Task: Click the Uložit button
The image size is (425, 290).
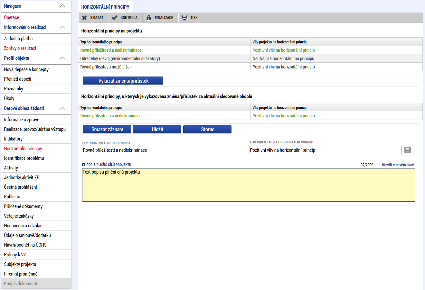Action: pyautogui.click(x=157, y=129)
